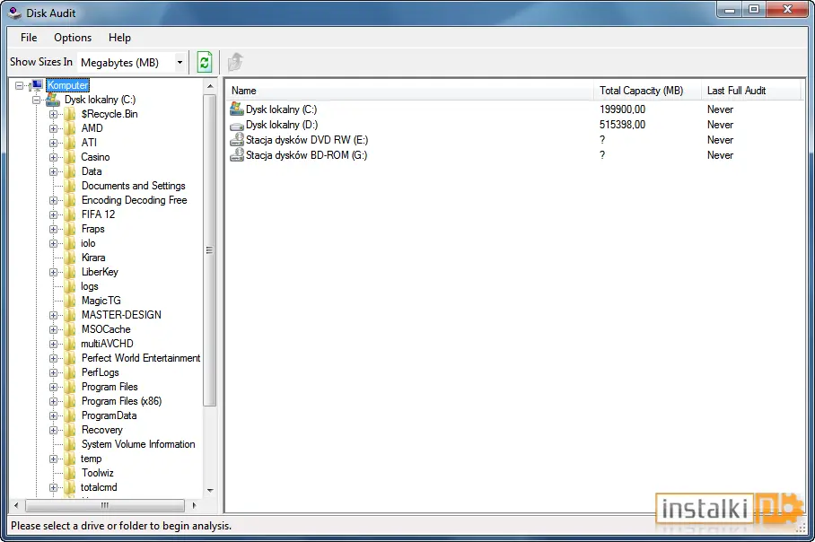Sort by Total Capacity (MB) column header
This screenshot has height=542, width=815.
coord(648,91)
